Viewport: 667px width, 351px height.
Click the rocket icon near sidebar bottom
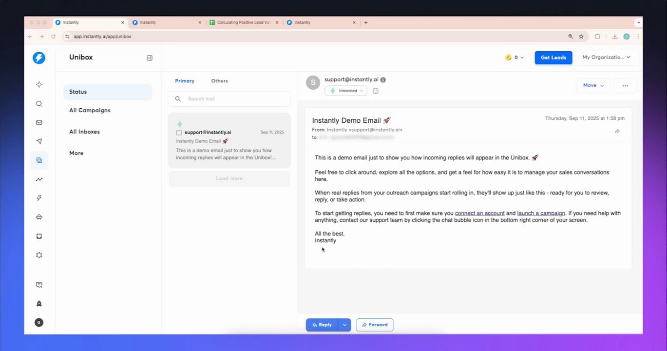point(39,304)
